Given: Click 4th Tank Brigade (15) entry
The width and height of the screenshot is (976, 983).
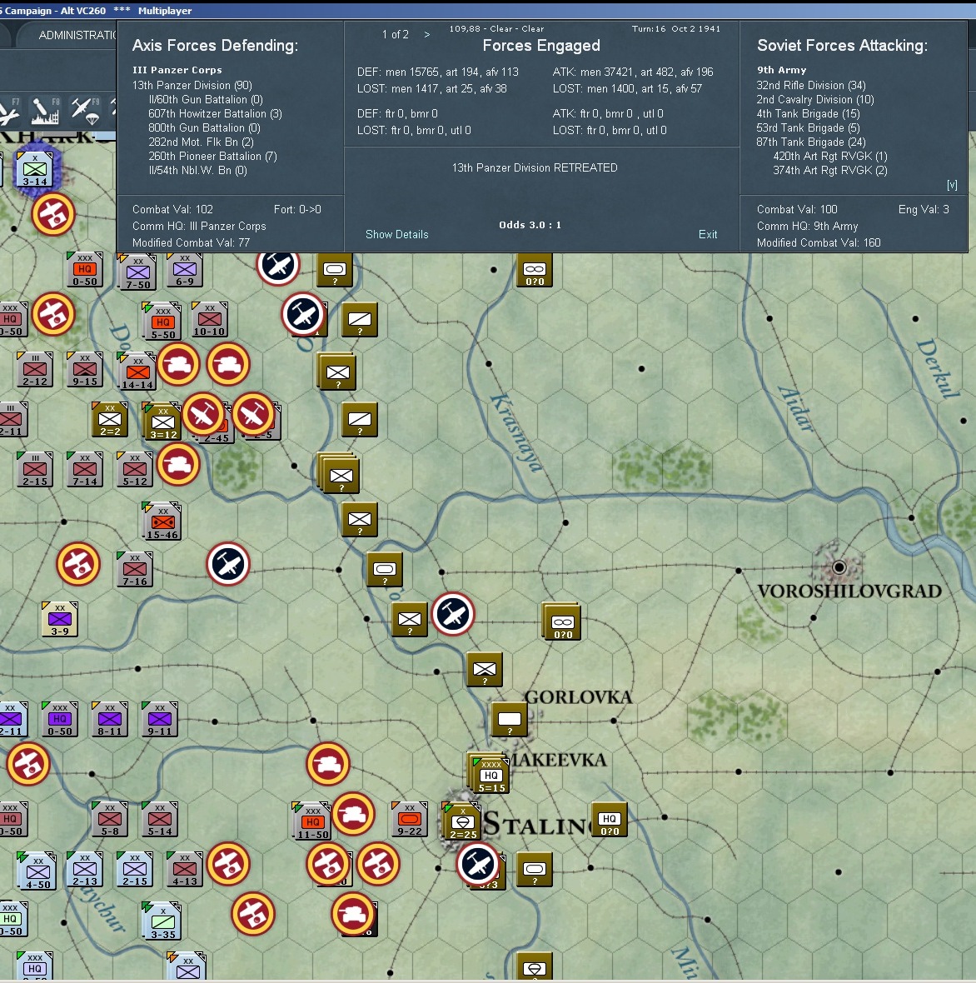Looking at the screenshot, I should click(808, 113).
